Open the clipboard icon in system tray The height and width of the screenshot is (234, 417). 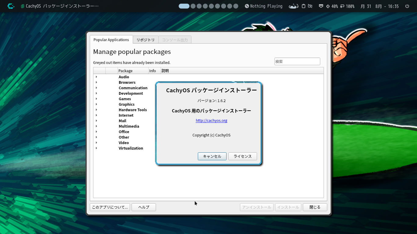303,6
